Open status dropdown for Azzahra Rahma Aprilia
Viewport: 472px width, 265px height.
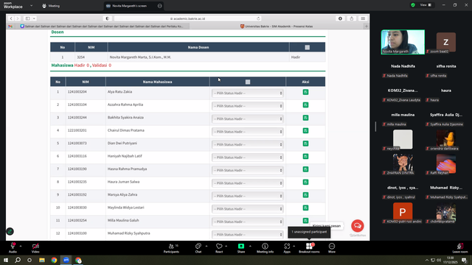tap(248, 106)
